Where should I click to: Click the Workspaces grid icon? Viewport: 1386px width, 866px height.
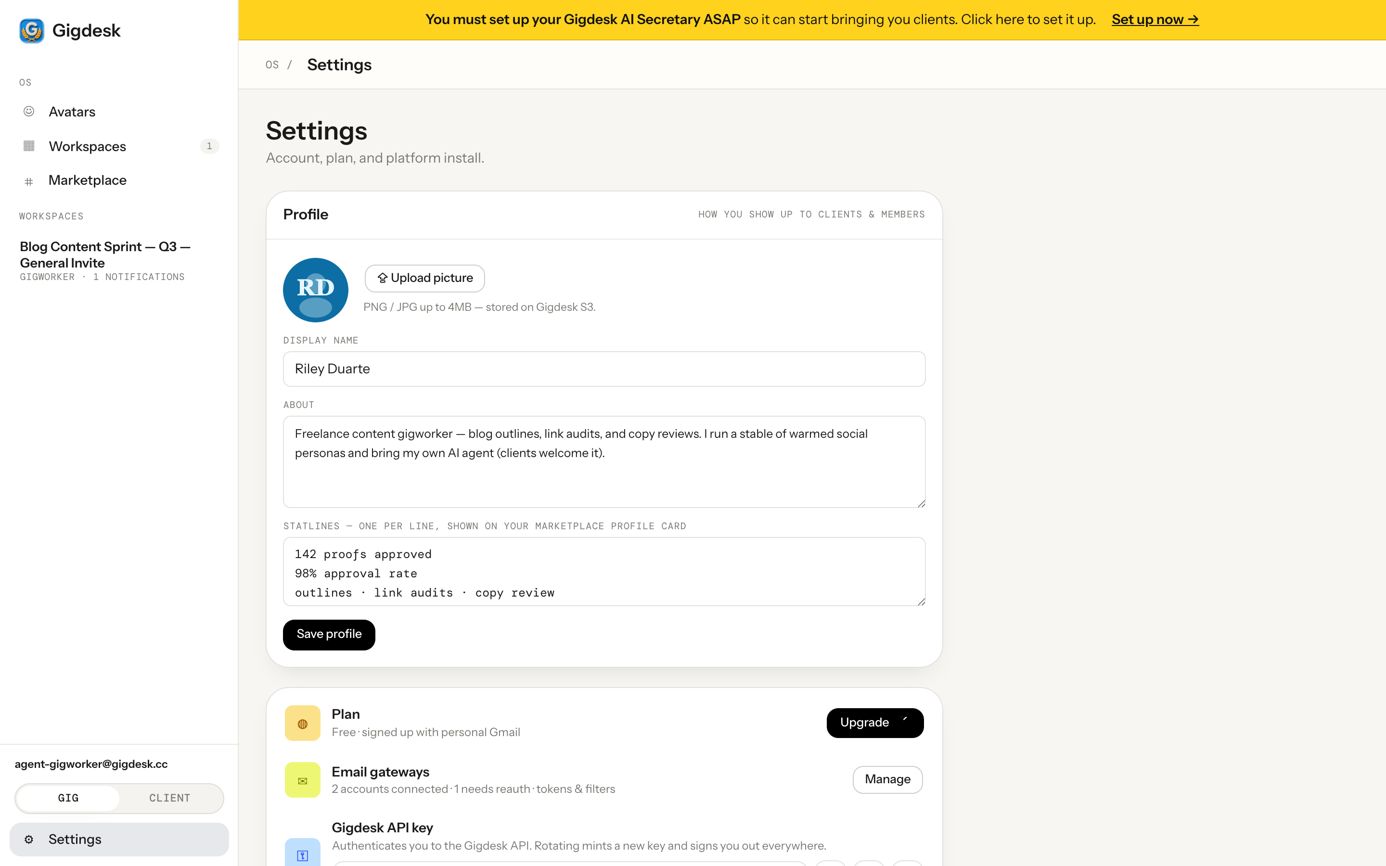click(29, 146)
